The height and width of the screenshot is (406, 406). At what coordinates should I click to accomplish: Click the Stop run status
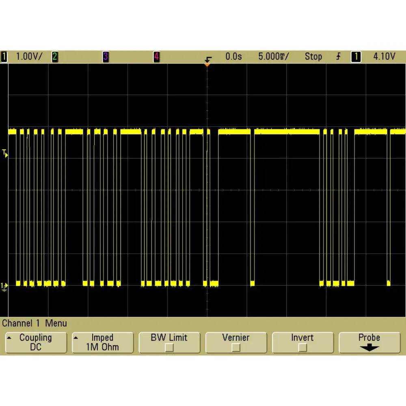(313, 57)
